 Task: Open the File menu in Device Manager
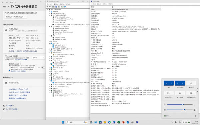point(49,4)
